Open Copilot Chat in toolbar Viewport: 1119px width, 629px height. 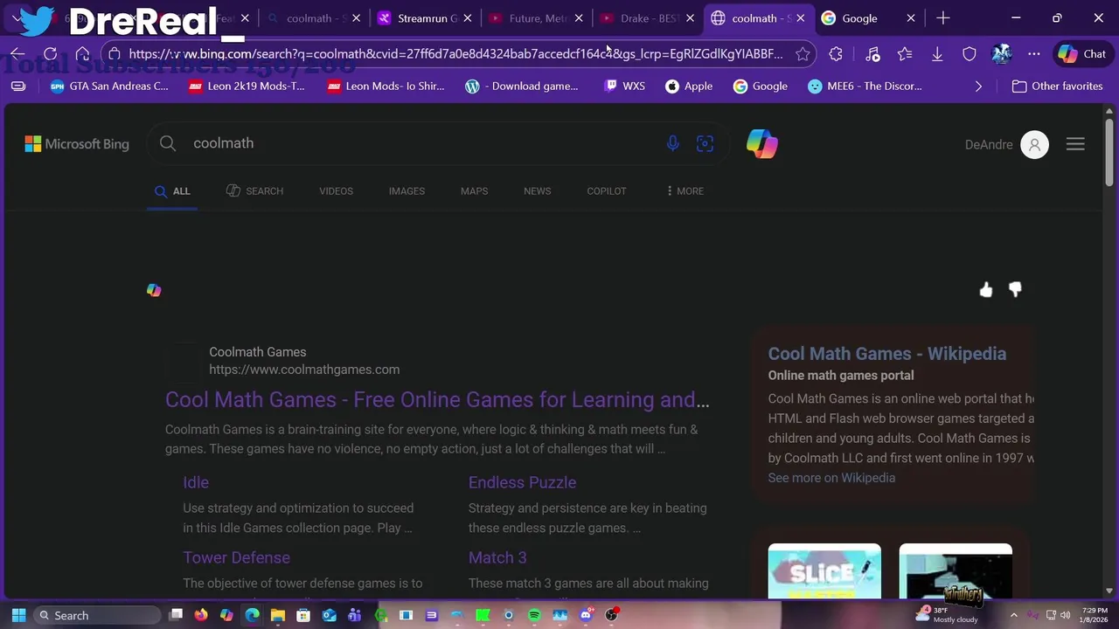[x=1082, y=54]
